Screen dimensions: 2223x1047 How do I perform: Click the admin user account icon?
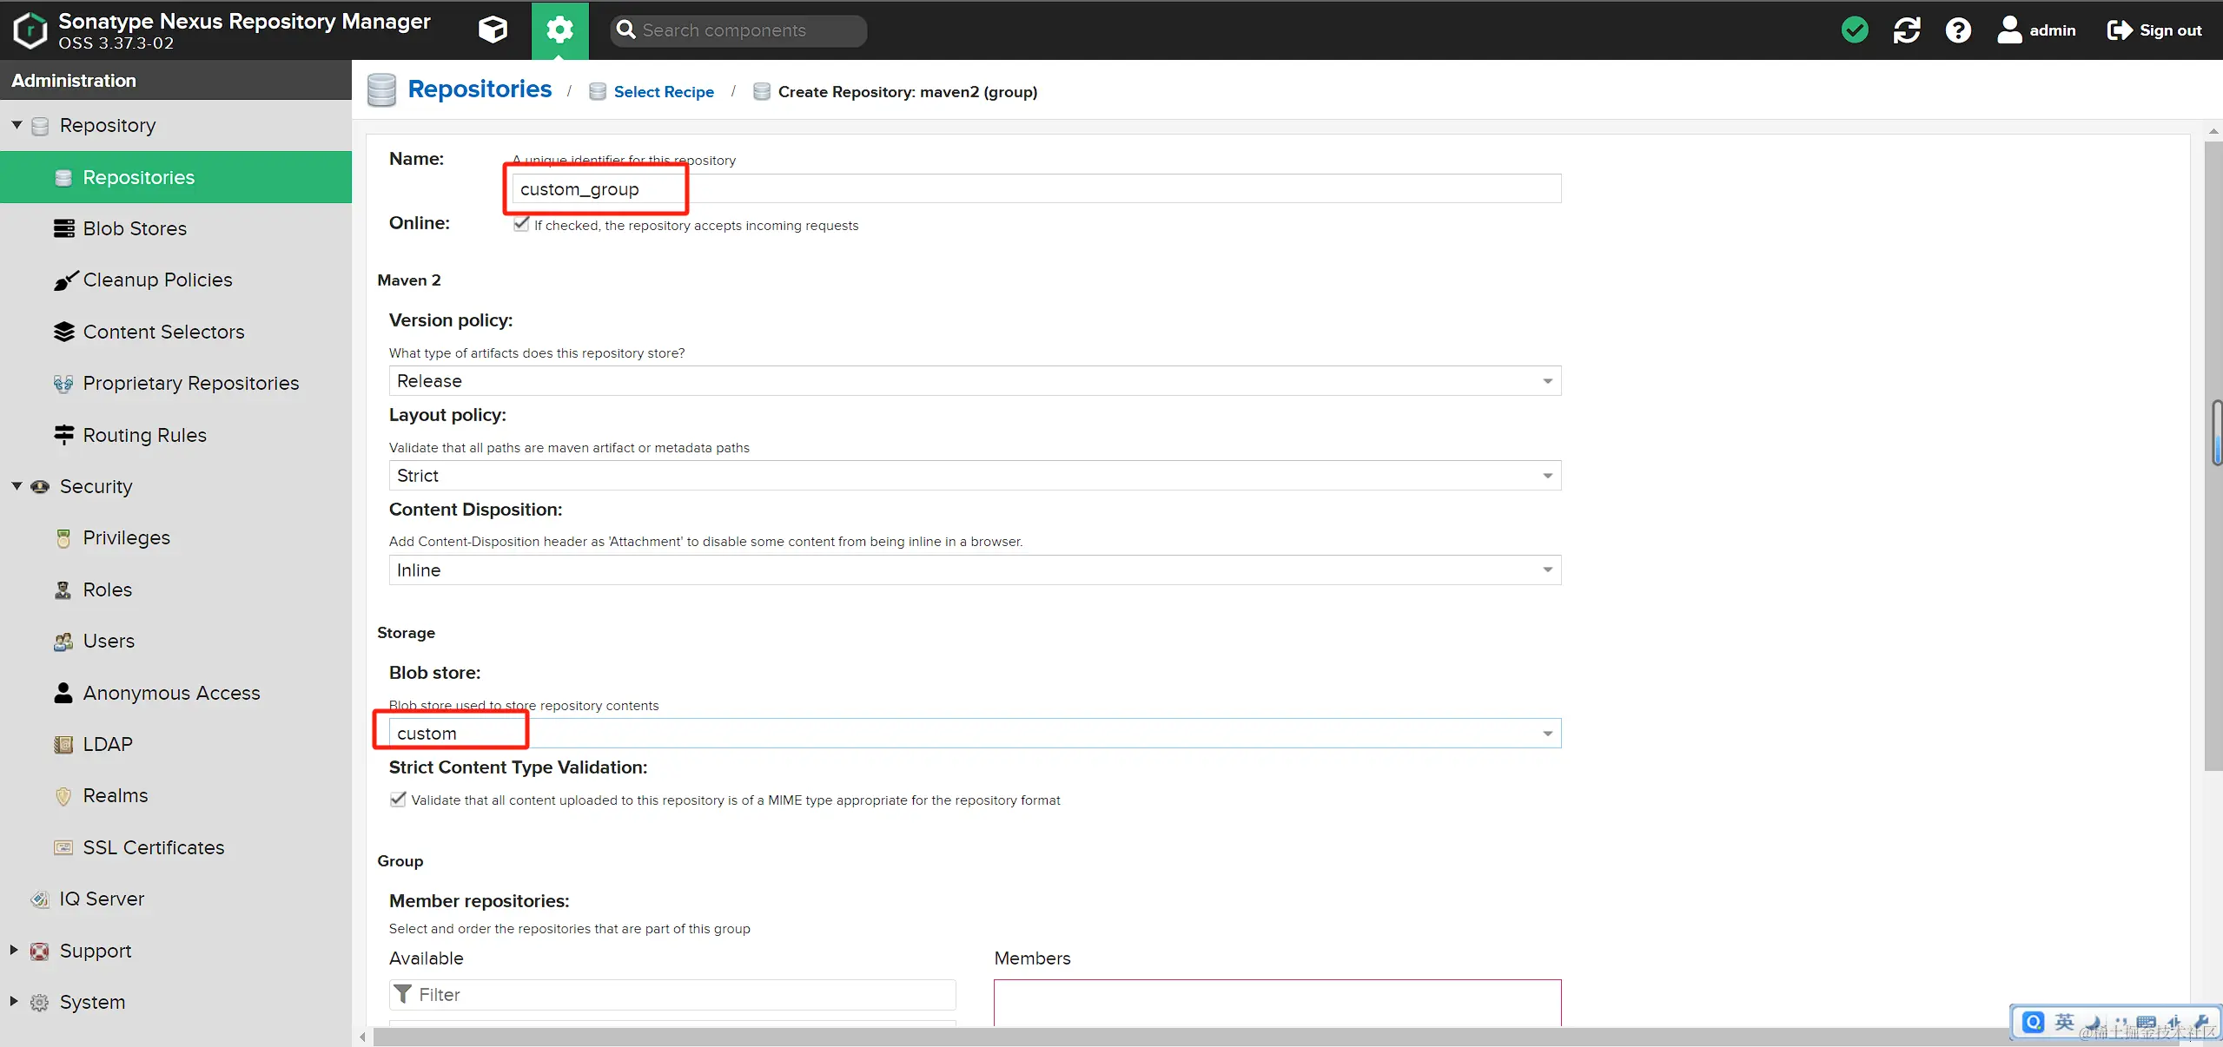(x=2008, y=30)
